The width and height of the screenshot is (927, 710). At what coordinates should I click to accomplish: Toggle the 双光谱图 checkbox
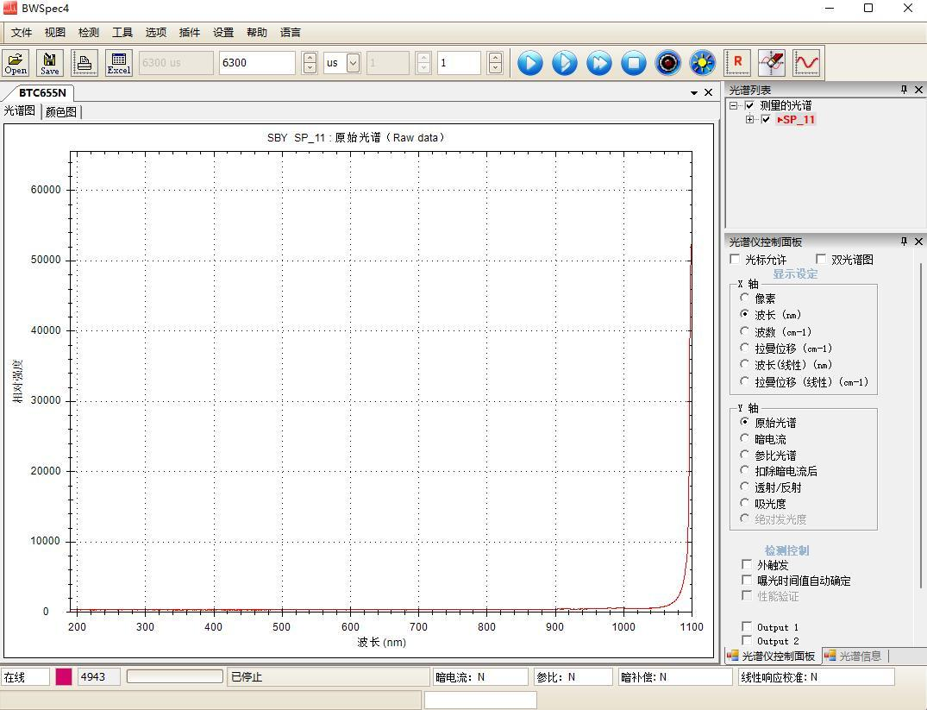(821, 259)
